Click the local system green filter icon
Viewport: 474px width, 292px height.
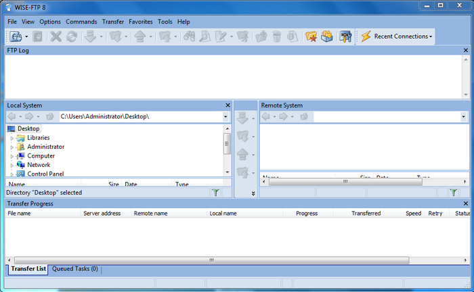point(215,193)
